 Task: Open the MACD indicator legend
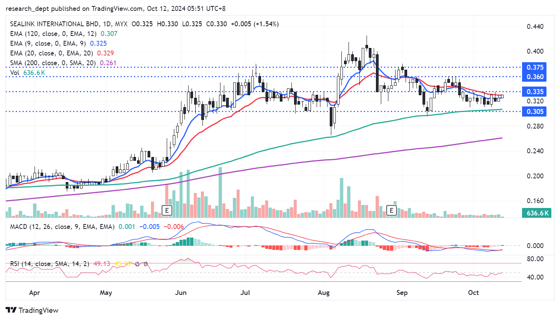pyautogui.click(x=62, y=227)
